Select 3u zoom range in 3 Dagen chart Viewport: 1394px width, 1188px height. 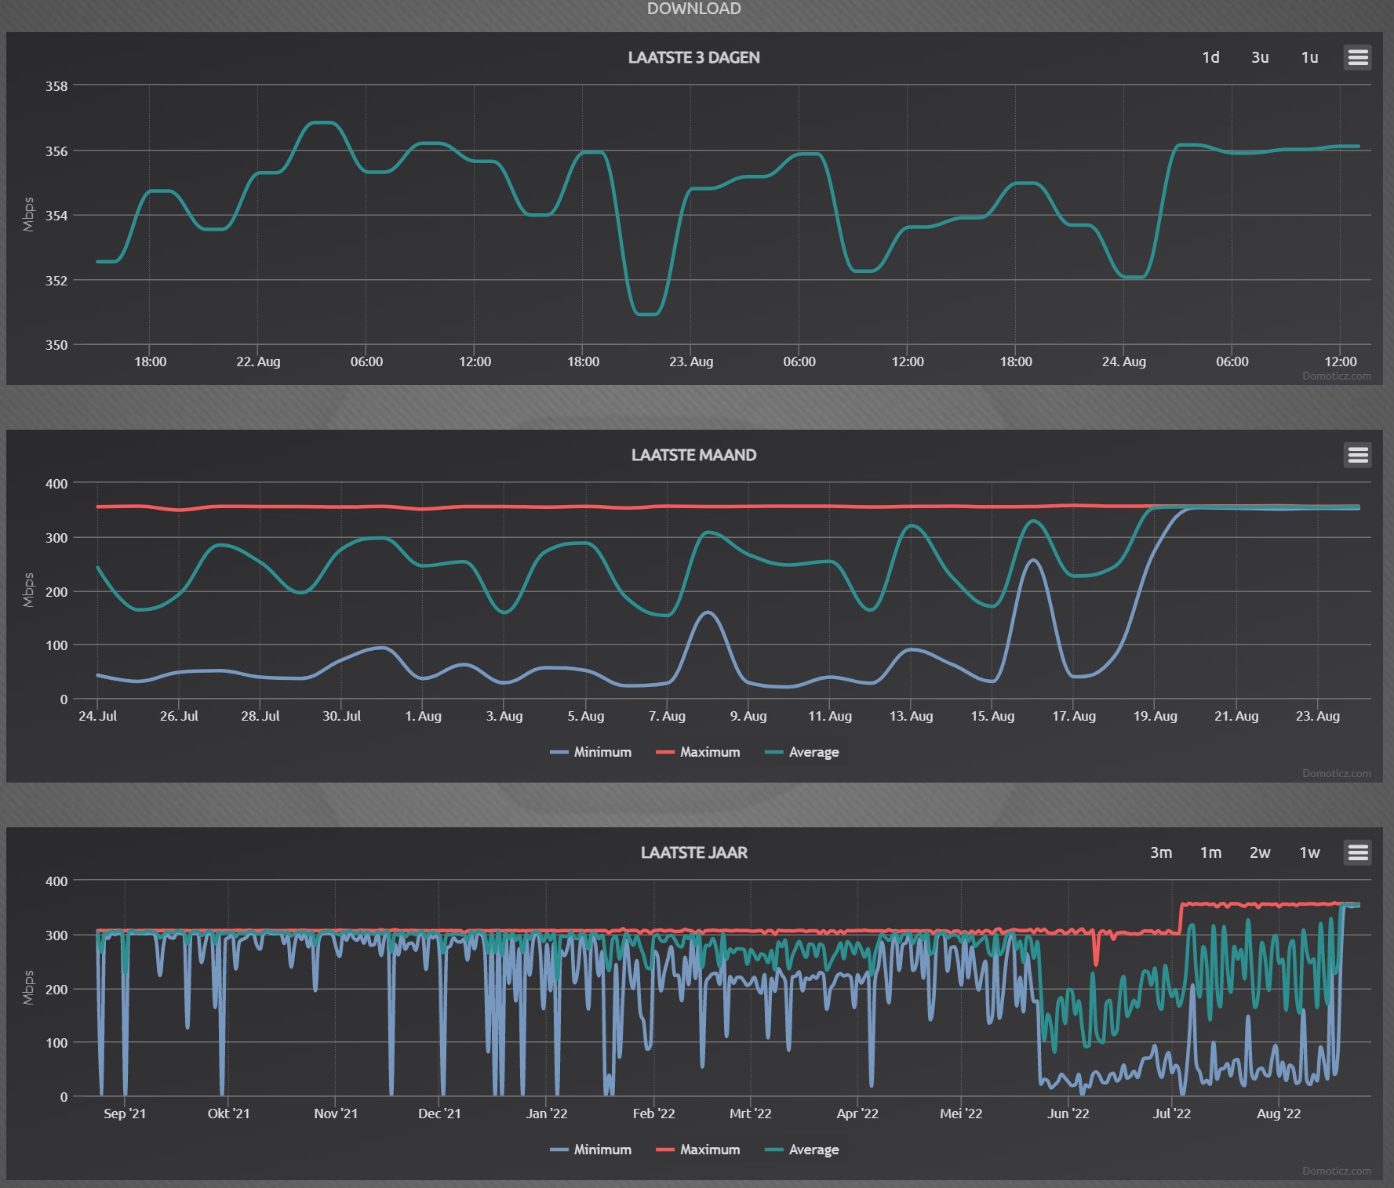1260,57
